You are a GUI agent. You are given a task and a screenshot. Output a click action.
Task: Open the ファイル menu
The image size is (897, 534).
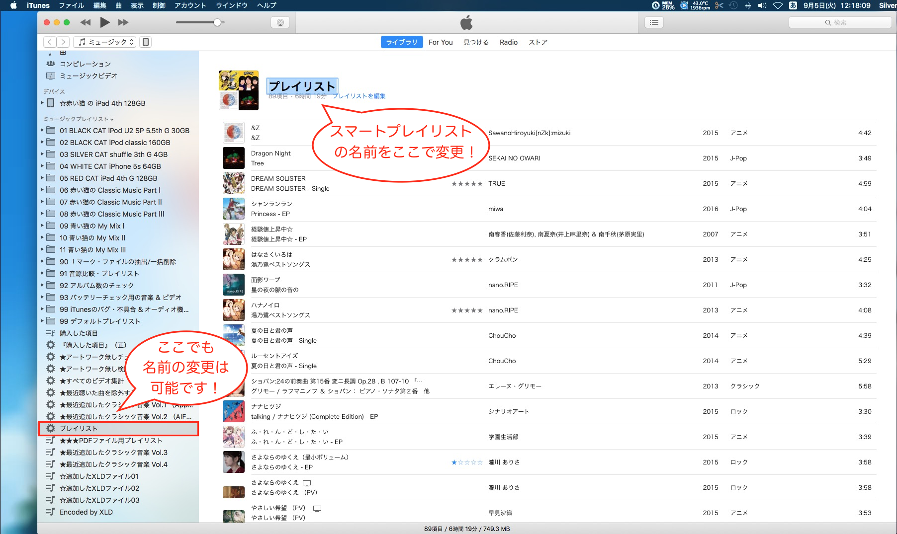tap(72, 5)
